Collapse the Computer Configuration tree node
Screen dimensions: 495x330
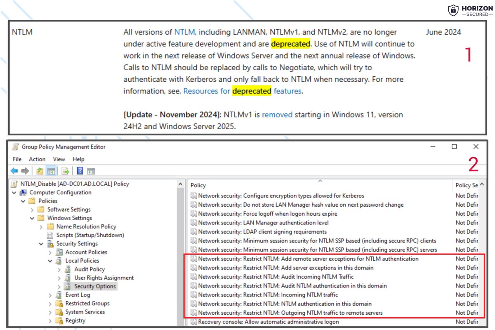(x=14, y=193)
